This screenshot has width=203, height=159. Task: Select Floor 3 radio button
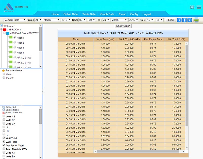pos(15,47)
